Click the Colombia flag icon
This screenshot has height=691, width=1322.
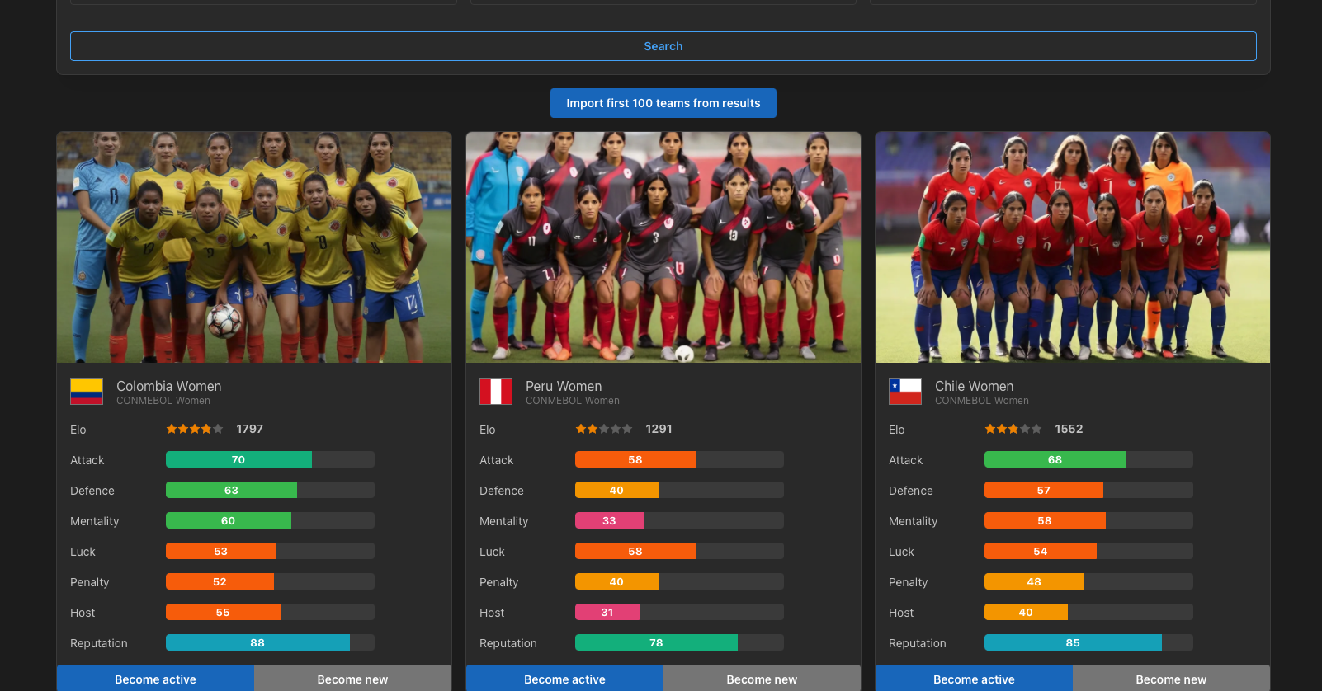point(87,392)
